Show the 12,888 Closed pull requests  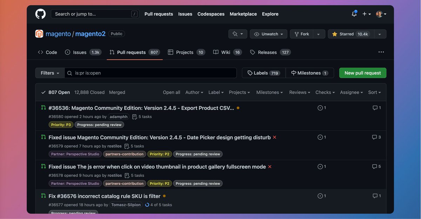[x=89, y=92]
